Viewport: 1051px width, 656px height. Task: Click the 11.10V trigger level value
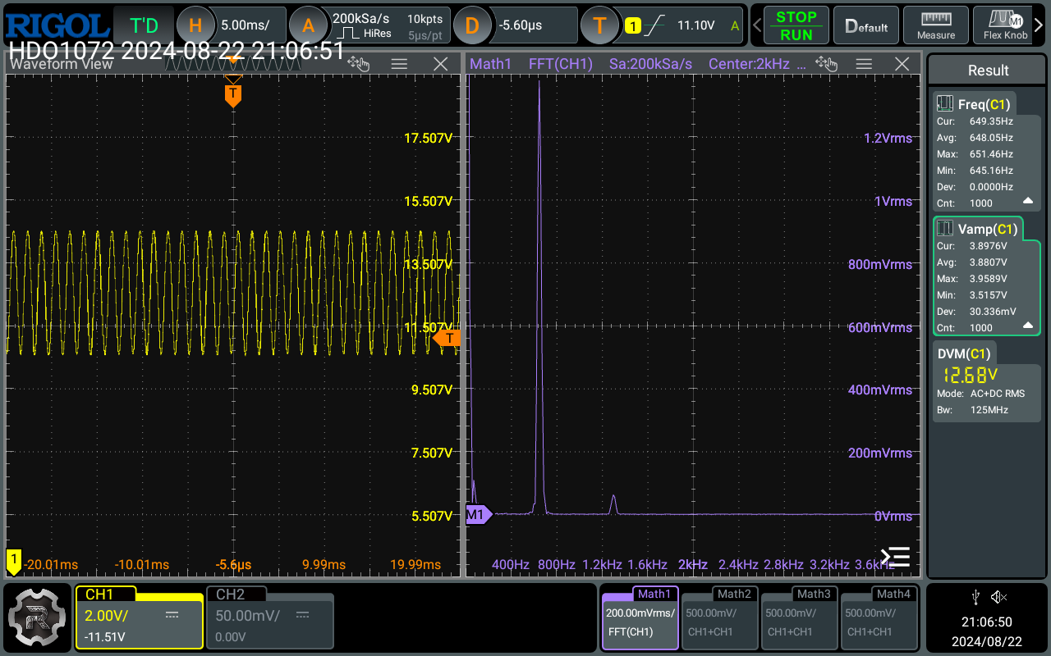[695, 25]
